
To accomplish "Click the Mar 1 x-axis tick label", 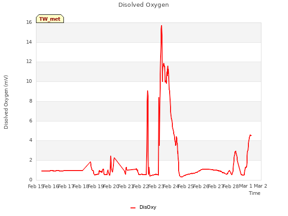I will pyautogui.click(x=246, y=186).
